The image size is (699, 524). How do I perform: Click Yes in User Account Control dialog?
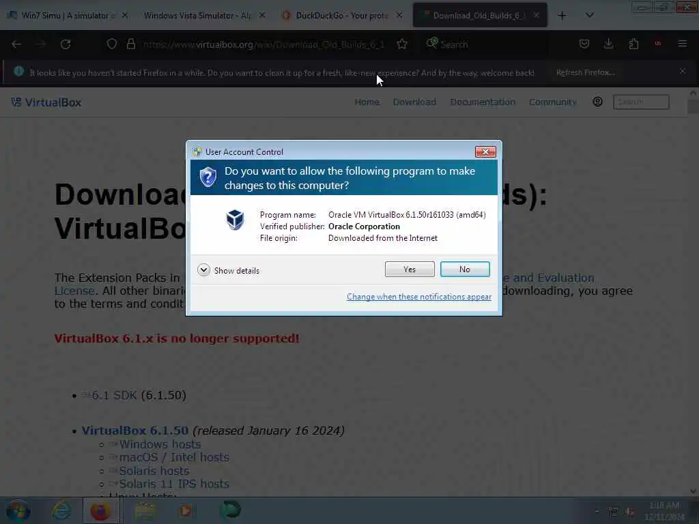point(410,269)
